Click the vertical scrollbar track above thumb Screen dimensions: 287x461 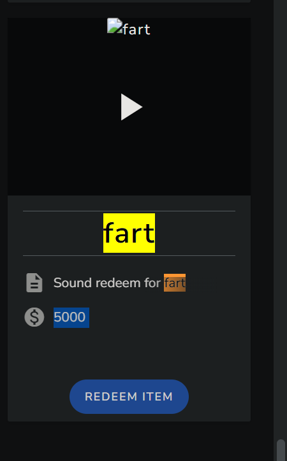coord(281,219)
